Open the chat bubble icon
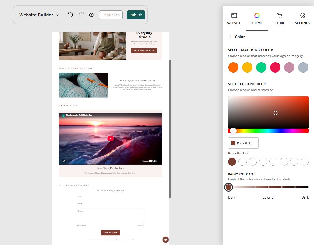The image size is (314, 245). click(x=166, y=240)
